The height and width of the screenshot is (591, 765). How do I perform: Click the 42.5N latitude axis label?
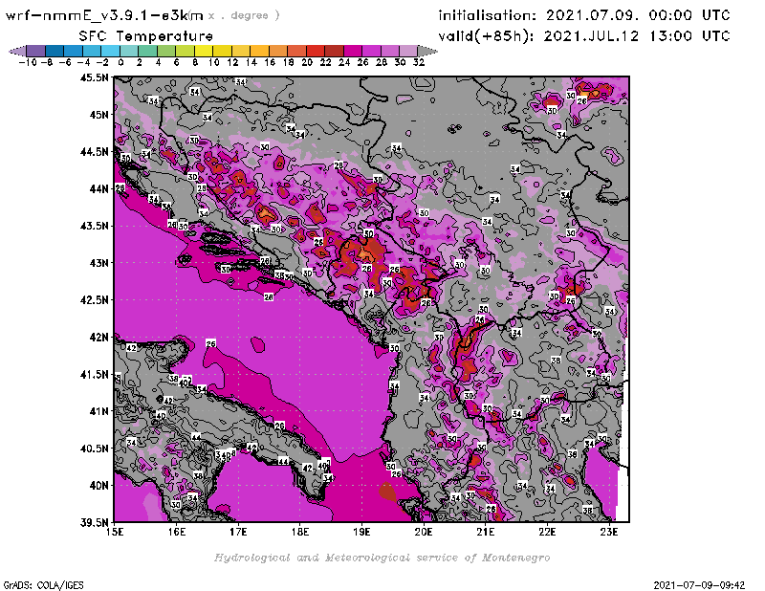(94, 300)
